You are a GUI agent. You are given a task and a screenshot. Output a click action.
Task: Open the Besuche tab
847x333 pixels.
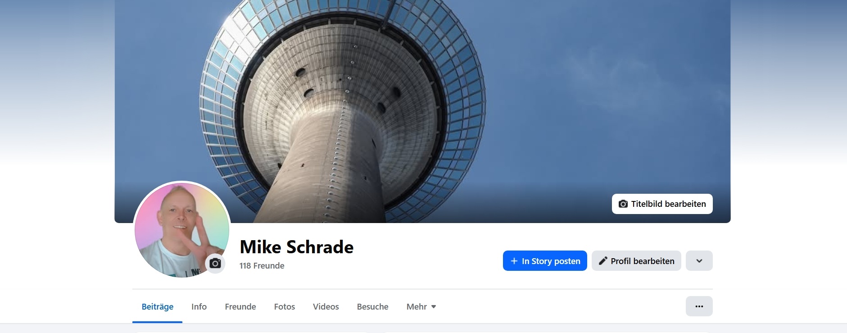[x=373, y=307]
